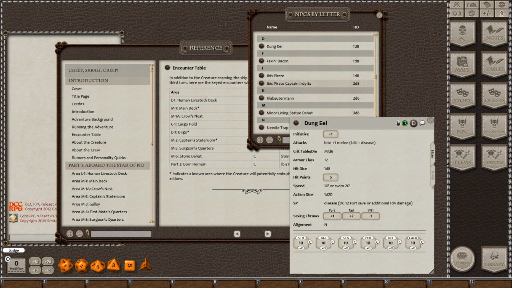512x288 pixels.
Task: Open the Library icon
Action: pos(495,260)
